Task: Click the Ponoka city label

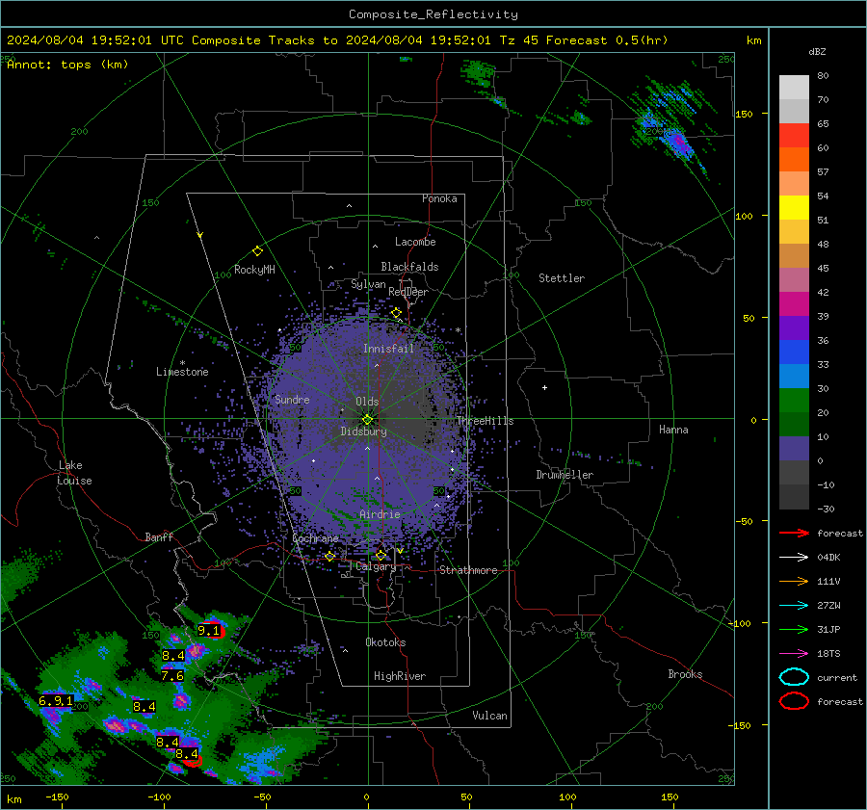Action: click(x=439, y=198)
